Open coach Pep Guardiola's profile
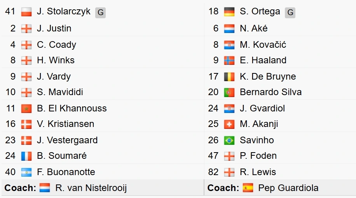 (x=288, y=188)
